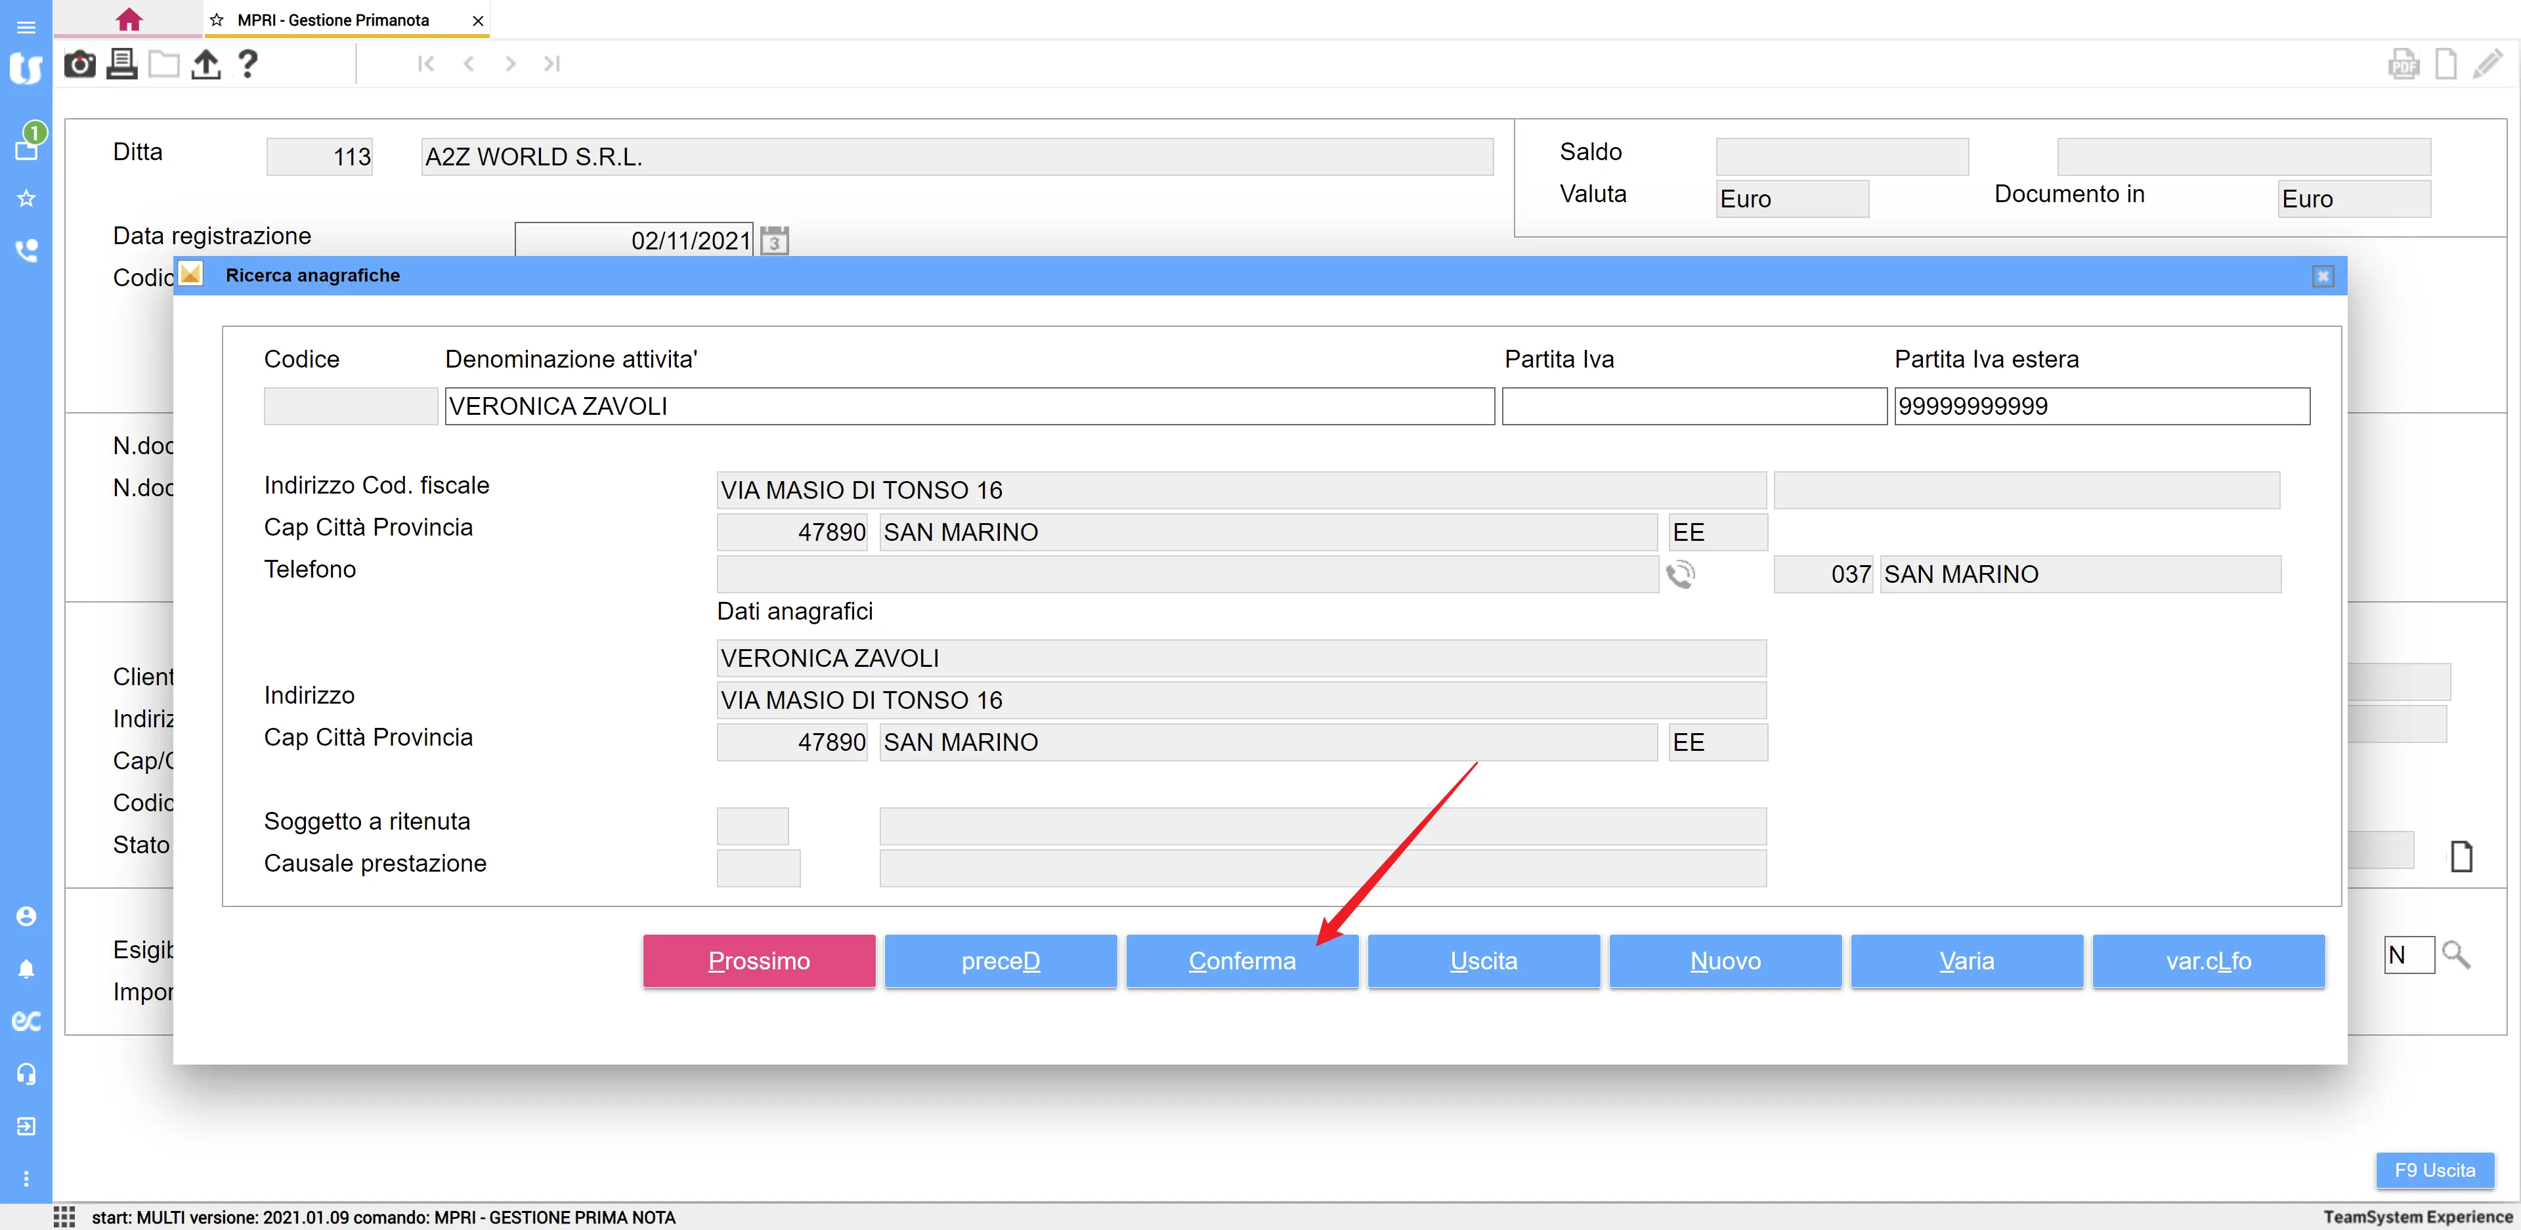This screenshot has width=2521, height=1230.
Task: Open the hamburger menu at top left
Action: click(x=26, y=26)
